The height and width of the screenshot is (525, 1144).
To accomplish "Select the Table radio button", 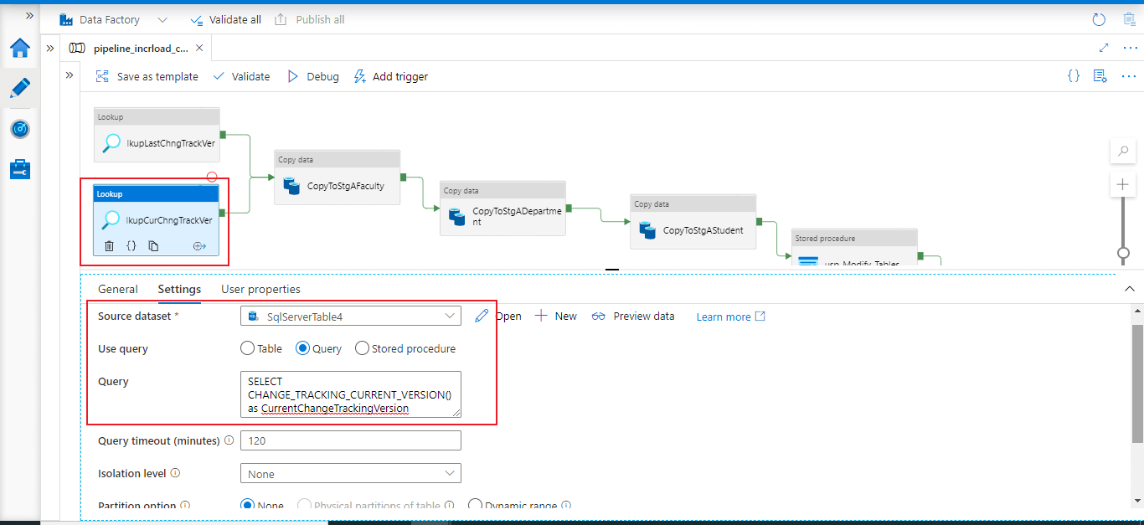I will (x=247, y=348).
